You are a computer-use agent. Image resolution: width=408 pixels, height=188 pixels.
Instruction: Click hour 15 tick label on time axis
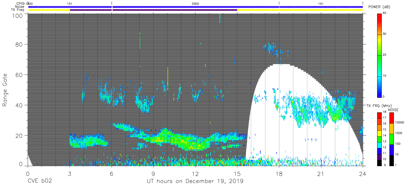click(237, 173)
